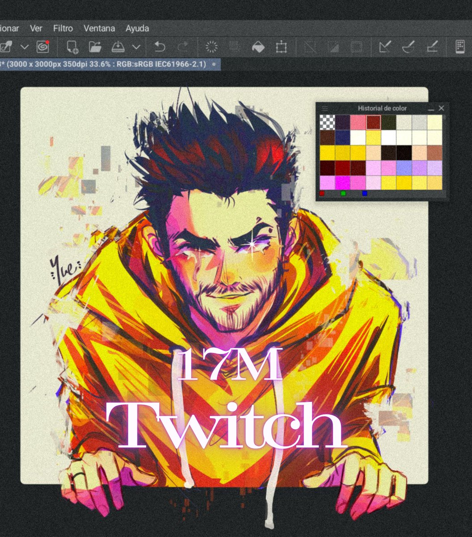Expand the dropdown arrow beside Save icon
The height and width of the screenshot is (537, 472).
pyautogui.click(x=136, y=47)
